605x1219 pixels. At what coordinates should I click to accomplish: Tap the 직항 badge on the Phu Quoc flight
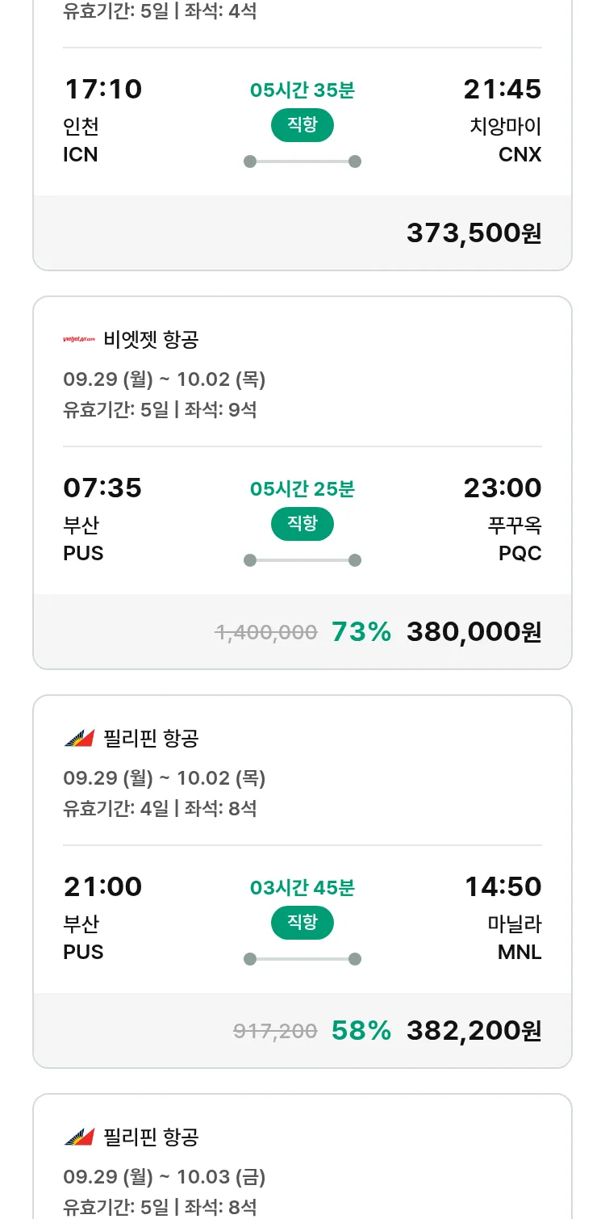302,524
